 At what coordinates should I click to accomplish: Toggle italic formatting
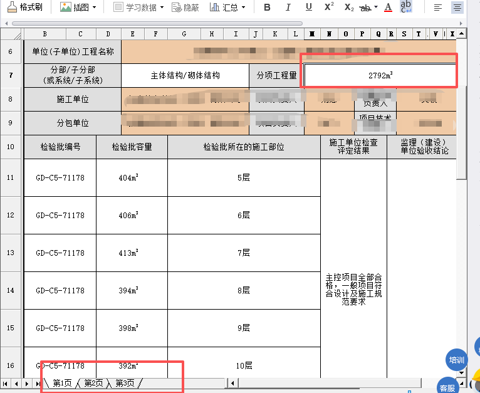[x=288, y=8]
